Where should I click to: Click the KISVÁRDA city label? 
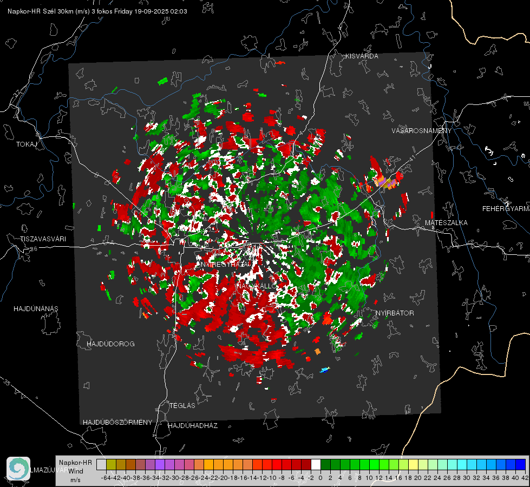point(362,56)
